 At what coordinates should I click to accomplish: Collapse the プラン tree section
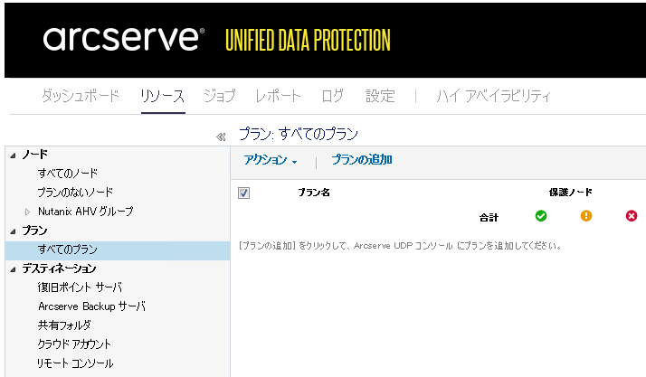[x=13, y=231]
